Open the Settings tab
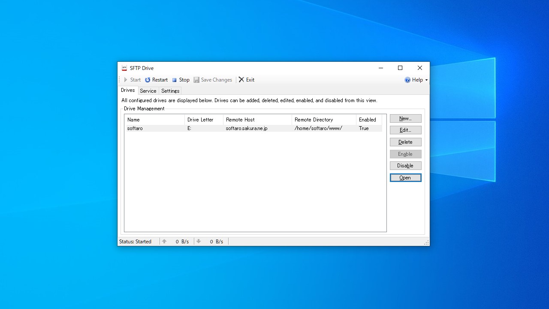This screenshot has height=309, width=549. pos(170,91)
